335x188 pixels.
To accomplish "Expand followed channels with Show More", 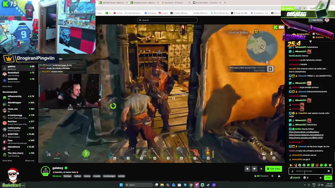I will 7,86.
